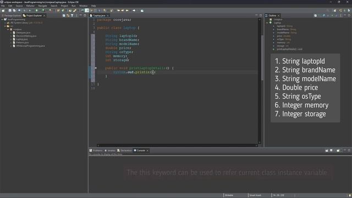
Task: Click the first Outline toolbar sort icon
Action: pos(315,15)
